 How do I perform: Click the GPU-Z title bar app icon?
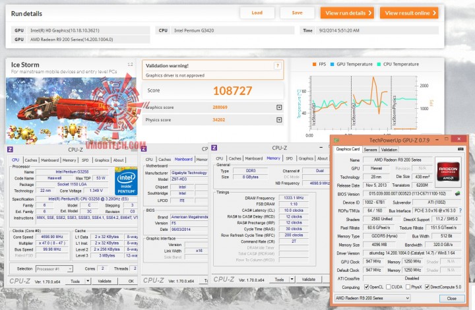[336, 140]
